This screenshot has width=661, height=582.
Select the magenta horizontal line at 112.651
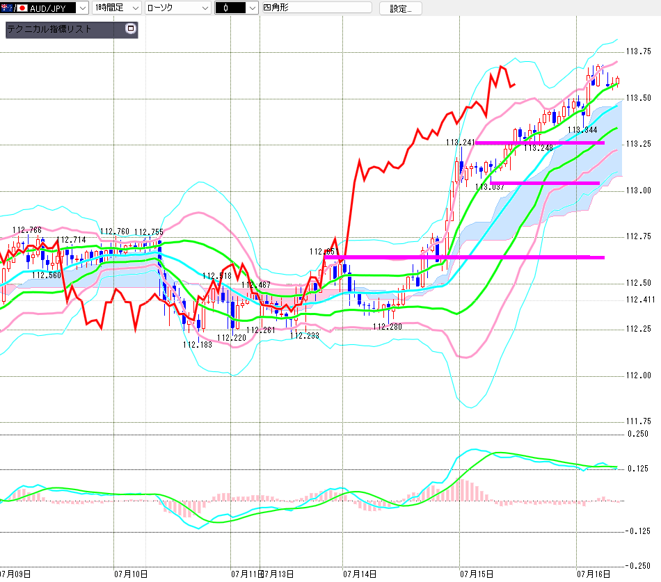(x=463, y=257)
